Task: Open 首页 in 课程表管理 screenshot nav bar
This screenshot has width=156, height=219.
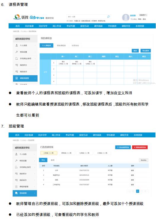Action: 17,26
